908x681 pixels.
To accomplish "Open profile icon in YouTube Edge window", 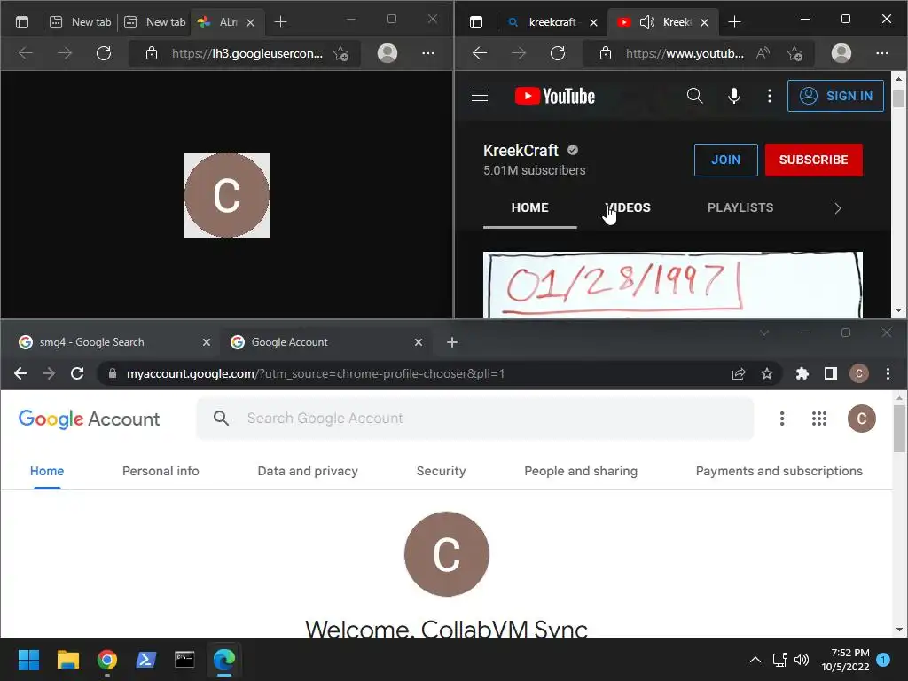I will pyautogui.click(x=841, y=53).
